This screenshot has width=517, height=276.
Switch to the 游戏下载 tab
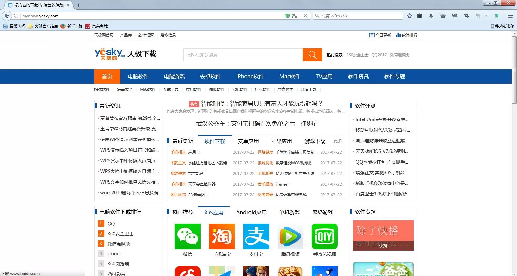pyautogui.click(x=315, y=141)
